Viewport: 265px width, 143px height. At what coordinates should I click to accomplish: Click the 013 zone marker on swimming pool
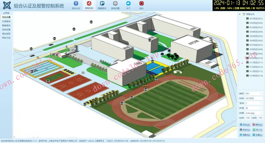(x=32, y=71)
